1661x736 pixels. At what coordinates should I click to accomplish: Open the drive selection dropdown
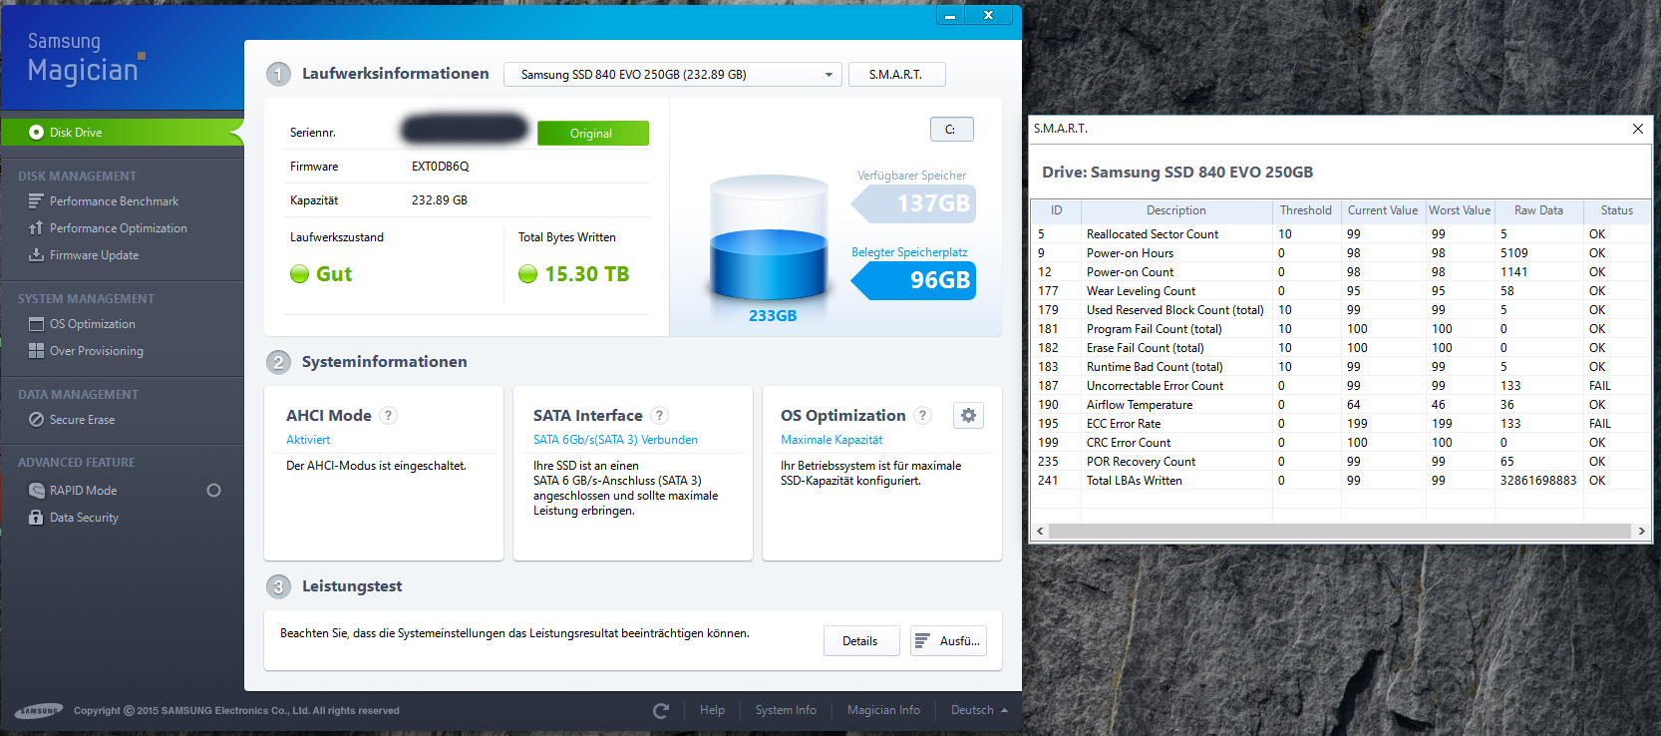[673, 74]
